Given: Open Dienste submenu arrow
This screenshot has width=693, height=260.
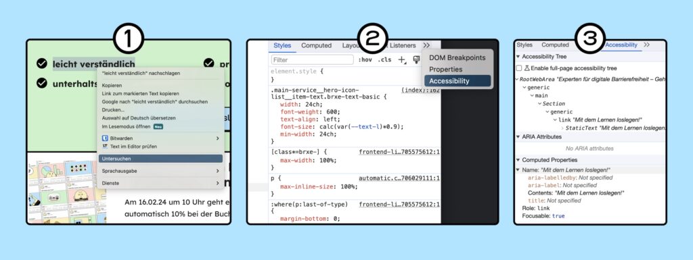Looking at the screenshot, I should tap(217, 183).
